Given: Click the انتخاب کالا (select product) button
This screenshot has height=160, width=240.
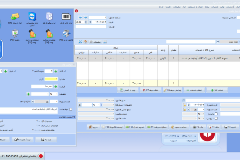Looking at the screenshot, I should pyautogui.click(x=217, y=90).
